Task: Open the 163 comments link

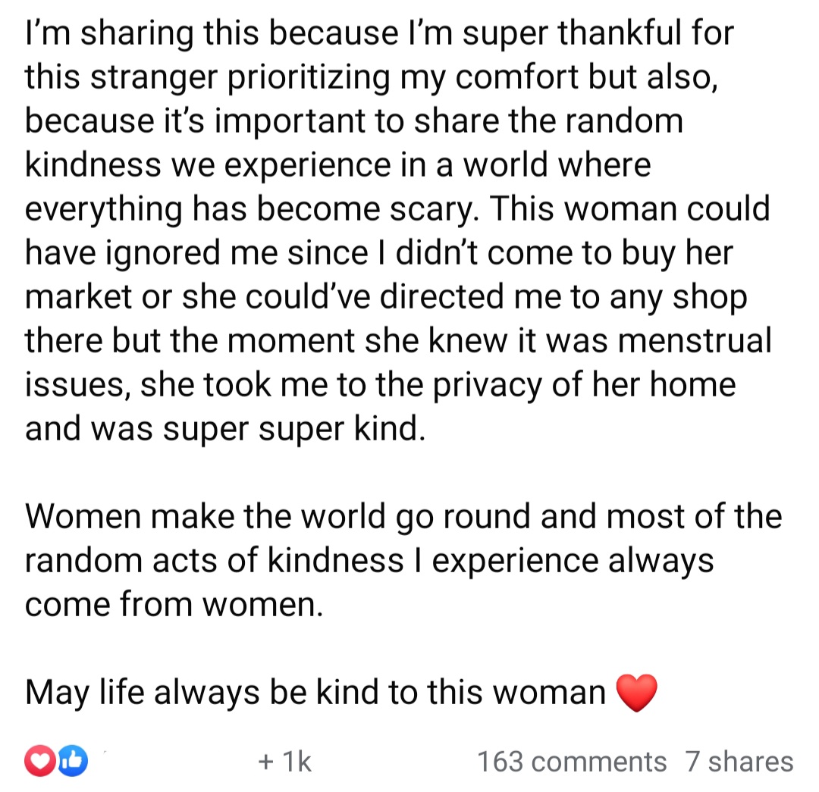Action: 571,761
